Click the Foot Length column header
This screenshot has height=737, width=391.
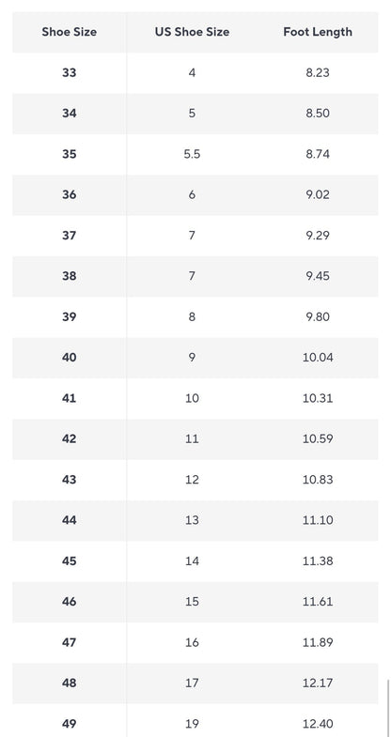(318, 32)
